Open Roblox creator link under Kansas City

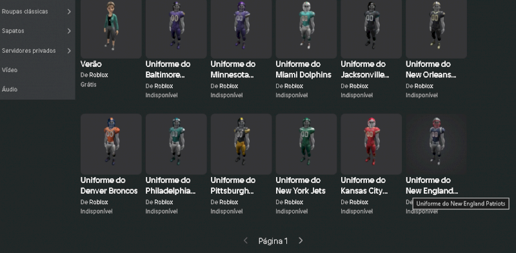359,202
